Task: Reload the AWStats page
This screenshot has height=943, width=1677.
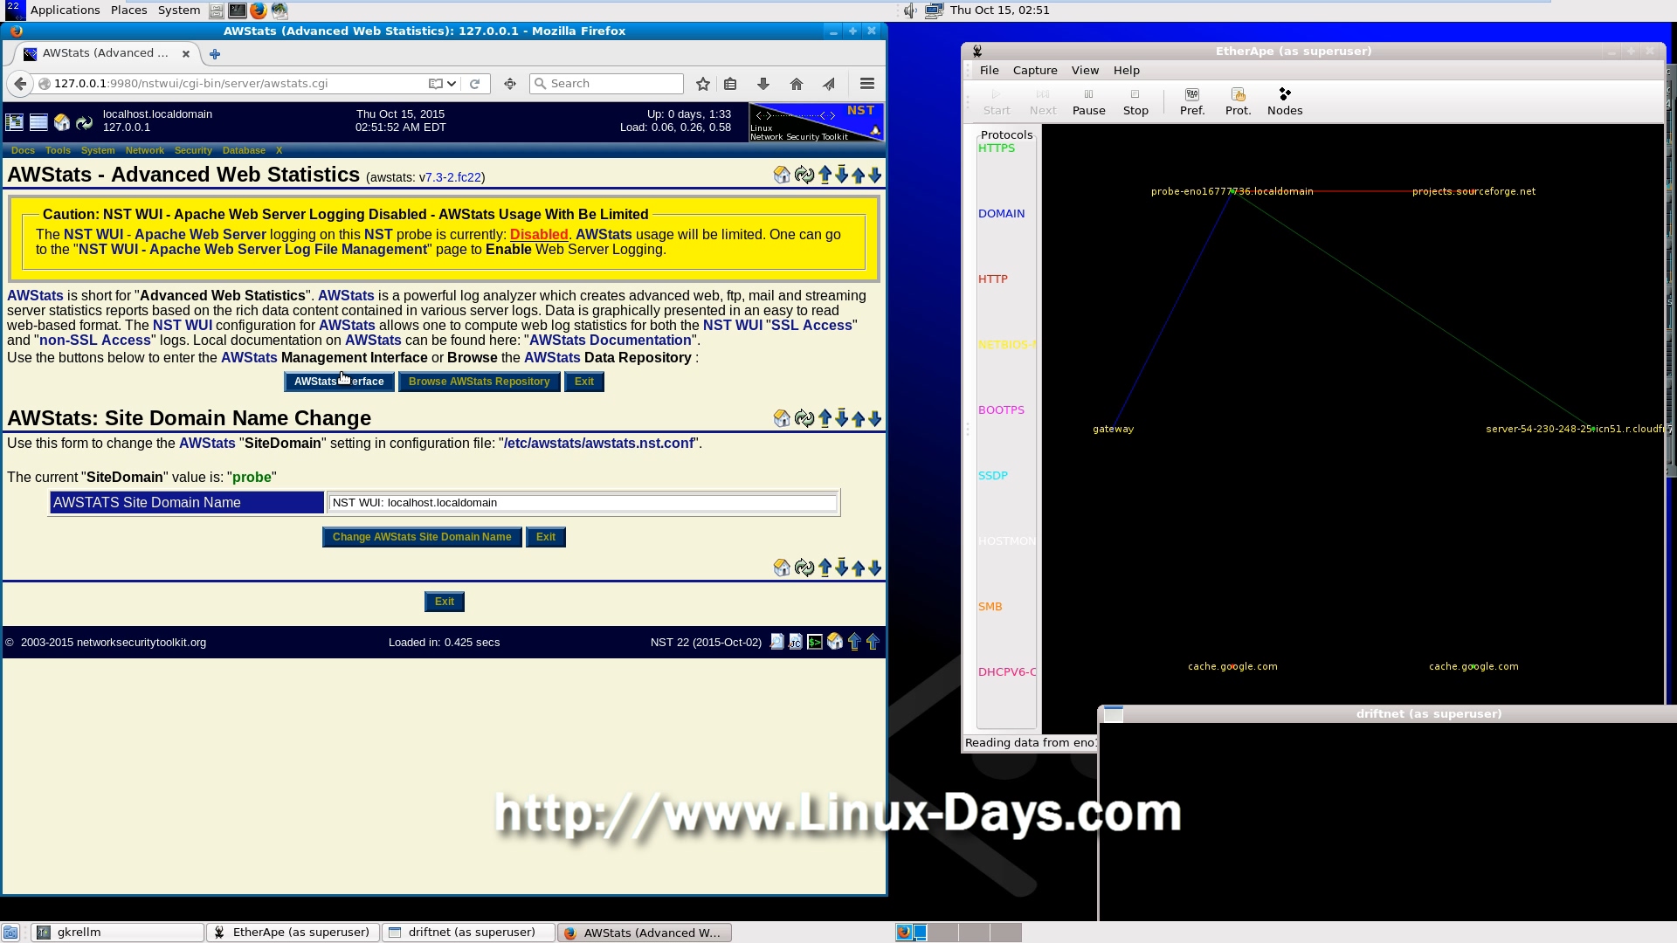Action: point(475,84)
